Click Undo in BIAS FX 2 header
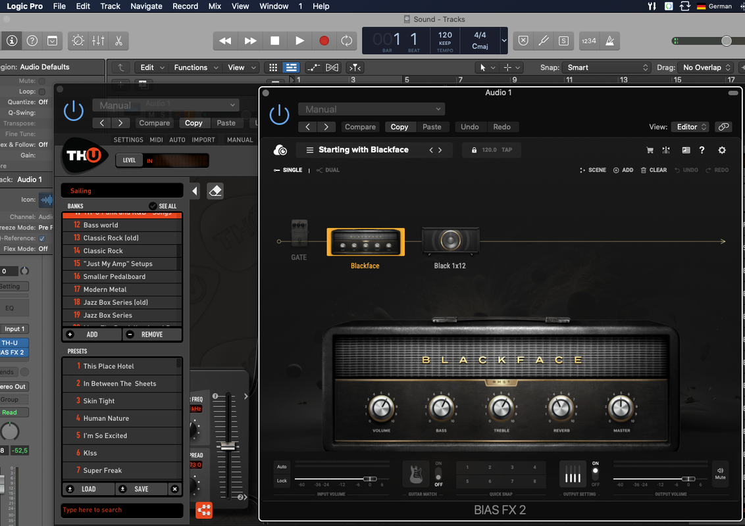The height and width of the screenshot is (526, 745). (x=470, y=127)
